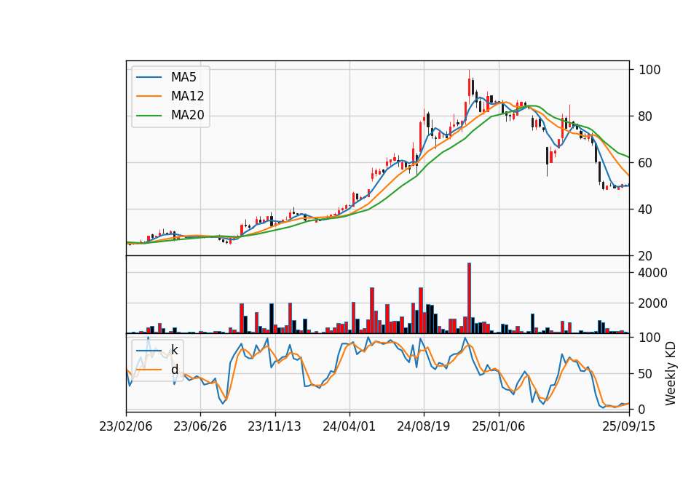Click the KD axis value 50
Viewport: 699px width, 502px height.
646,374
